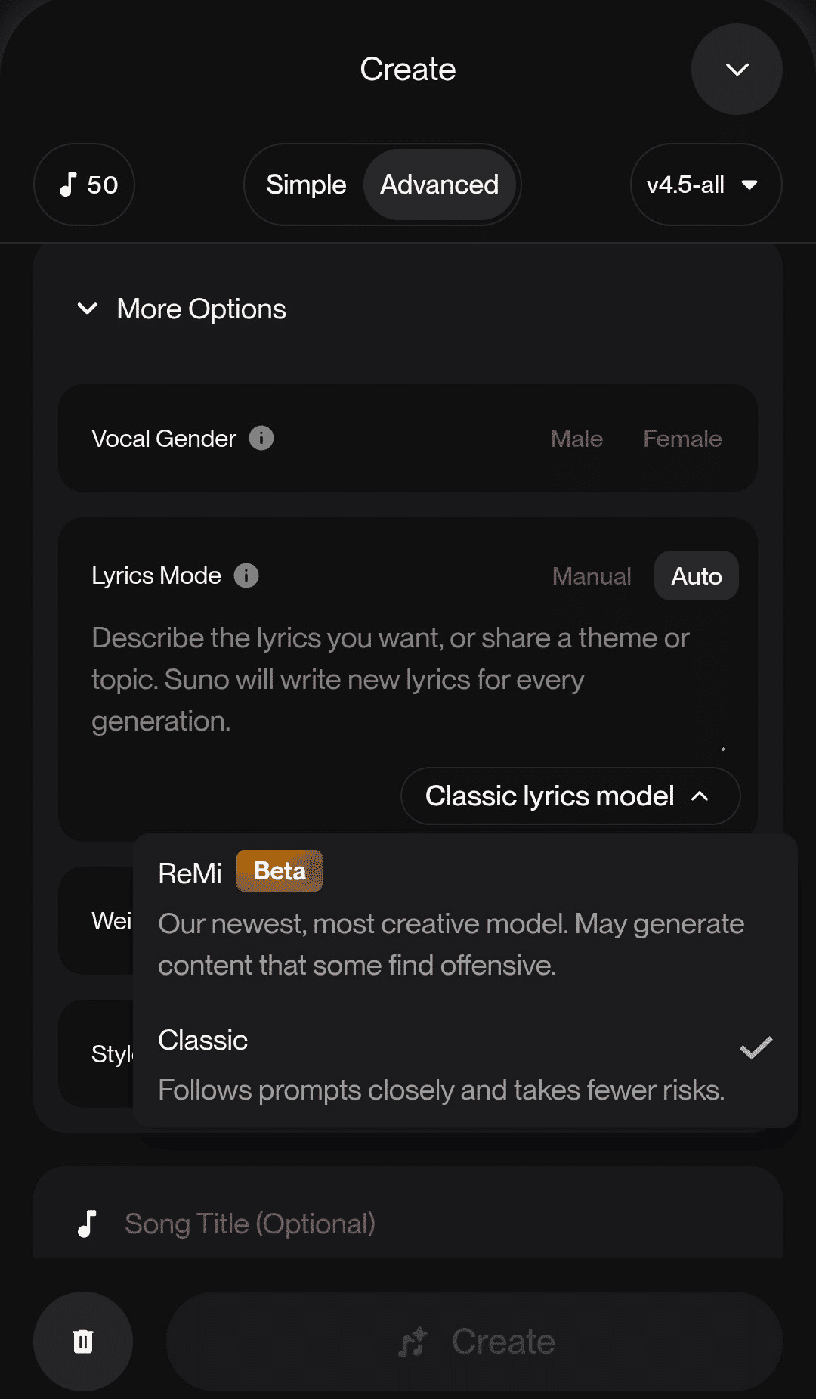
Task: Switch Lyrics Mode to Manual
Action: coord(592,576)
